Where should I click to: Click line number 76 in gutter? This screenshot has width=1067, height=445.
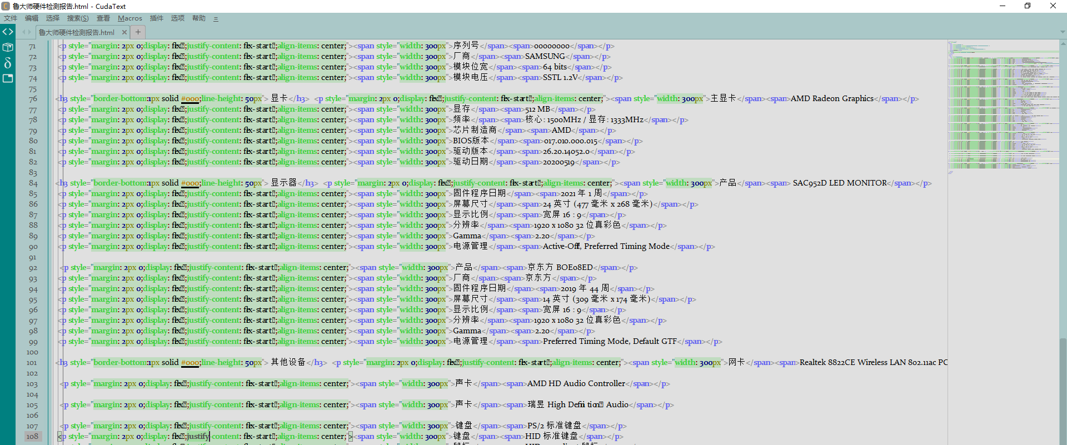click(x=33, y=99)
